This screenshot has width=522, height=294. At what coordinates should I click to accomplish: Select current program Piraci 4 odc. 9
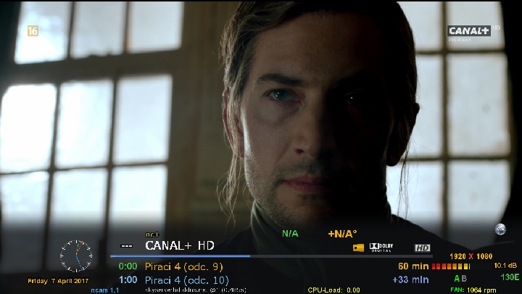[183, 266]
